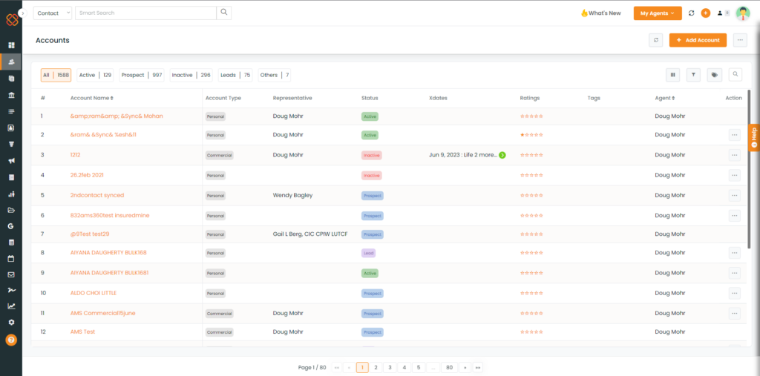The image size is (760, 376).
Task: Click the user count icon beside plus
Action: click(723, 13)
